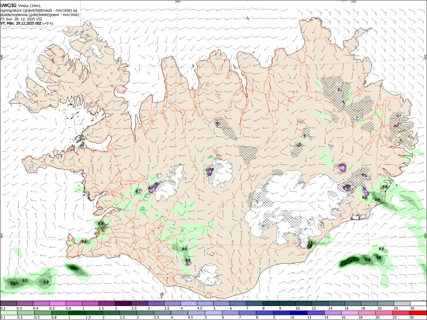Click the light gray 25–30 swatch in upper legend
Viewport: 427px width, 320px height.
pos(402,304)
